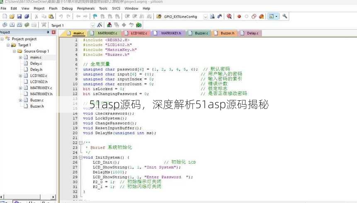Click the Comment selection icon
357x203 pixels.
tap(142, 17)
